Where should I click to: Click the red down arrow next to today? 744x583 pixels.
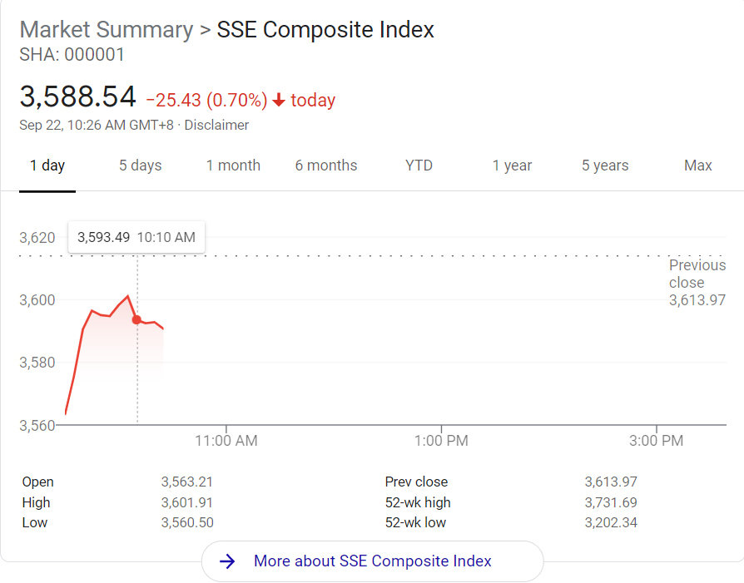pyautogui.click(x=279, y=101)
